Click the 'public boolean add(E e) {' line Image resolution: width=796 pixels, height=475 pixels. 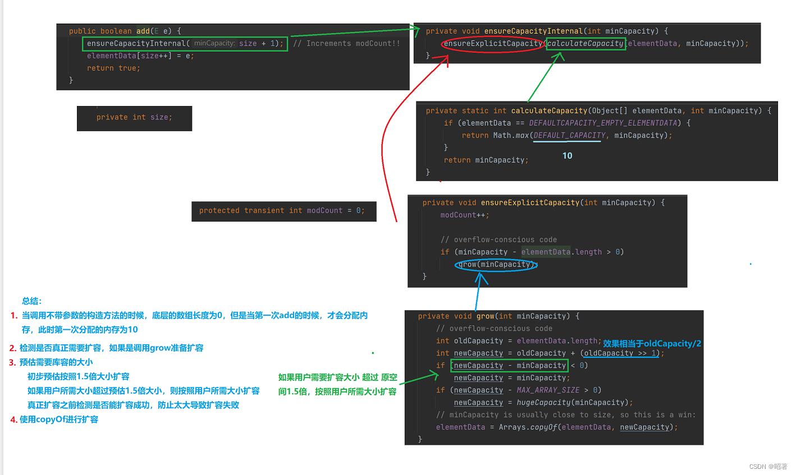[125, 31]
